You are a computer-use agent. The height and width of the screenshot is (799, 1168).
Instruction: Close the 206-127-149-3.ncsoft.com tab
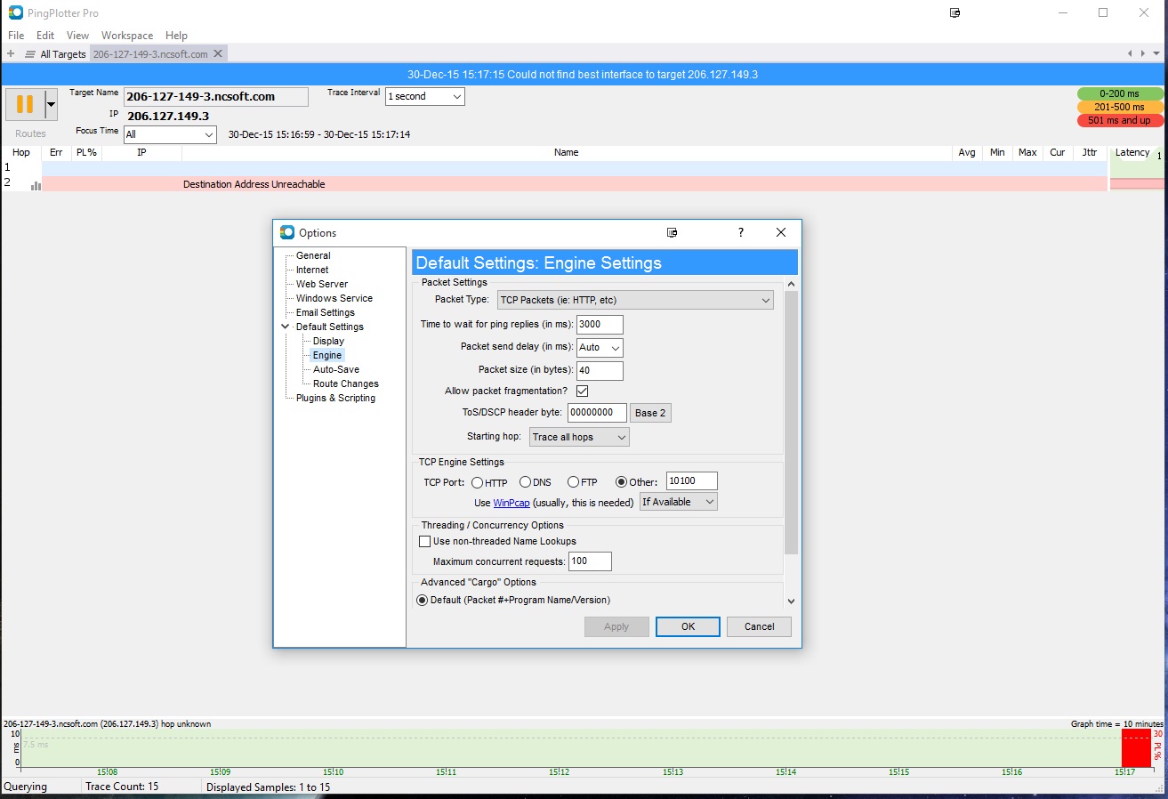click(x=217, y=54)
